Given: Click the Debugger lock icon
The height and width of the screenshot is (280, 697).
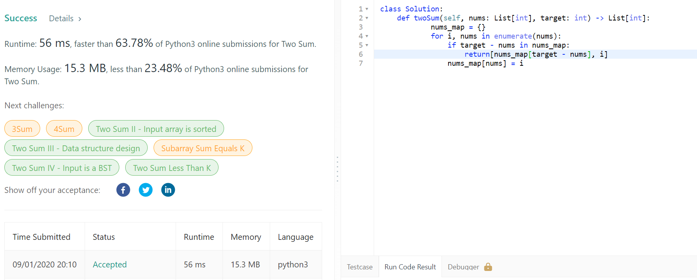Looking at the screenshot, I should tap(488, 267).
